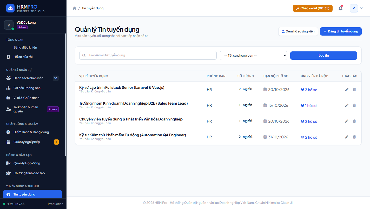Delete the Fullstack Senior job posting
The width and height of the screenshot is (370, 209).
click(x=354, y=89)
